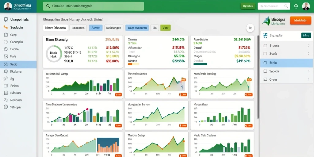Image resolution: width=314 pixels, height=157 pixels.
Task: Click the orange badge on Tardmn Iail Varng chart
Action: pos(118,94)
